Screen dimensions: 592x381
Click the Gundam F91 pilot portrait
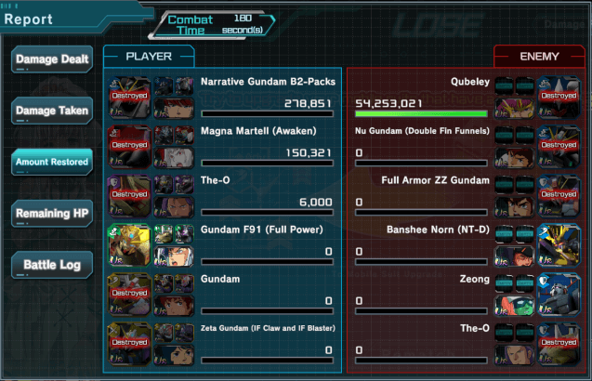(x=174, y=256)
